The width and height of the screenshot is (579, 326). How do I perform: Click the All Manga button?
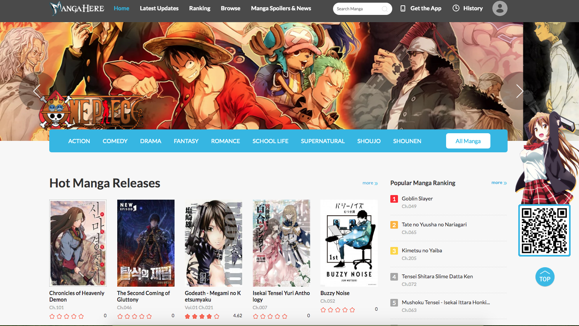[x=468, y=141]
